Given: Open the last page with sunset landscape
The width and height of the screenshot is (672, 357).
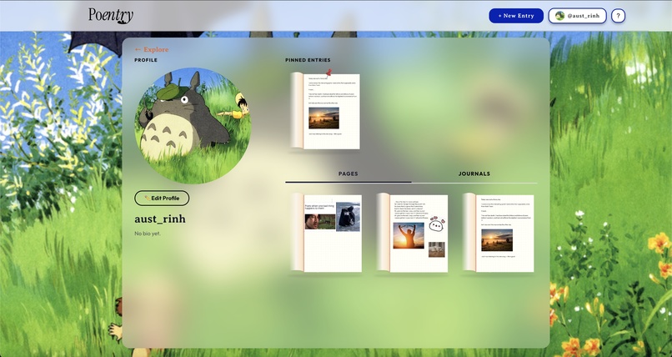Looking at the screenshot, I should coord(499,233).
